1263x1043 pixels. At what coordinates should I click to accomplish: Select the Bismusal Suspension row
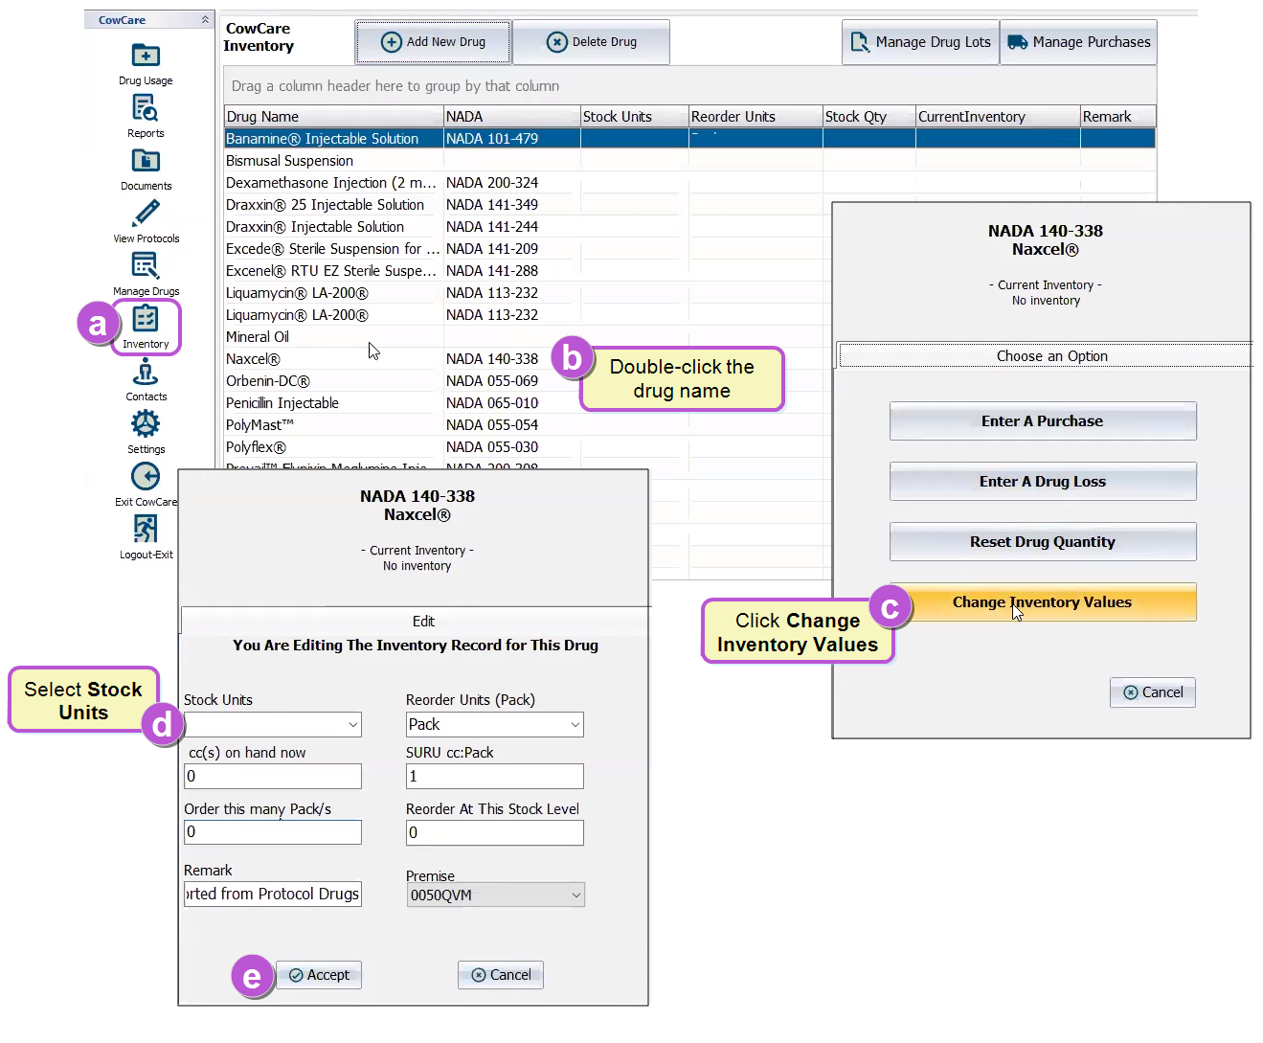pyautogui.click(x=689, y=161)
